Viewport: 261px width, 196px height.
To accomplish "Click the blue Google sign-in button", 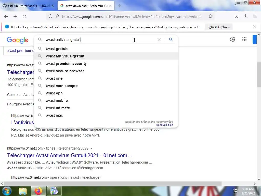I will point(255,39).
